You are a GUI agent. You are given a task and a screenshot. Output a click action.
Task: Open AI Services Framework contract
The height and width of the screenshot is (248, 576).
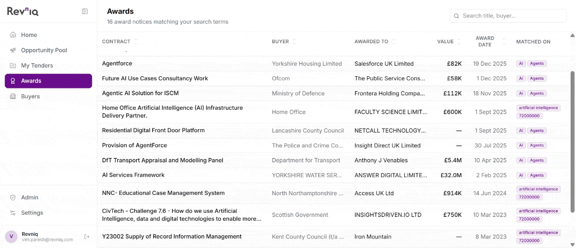pos(133,175)
